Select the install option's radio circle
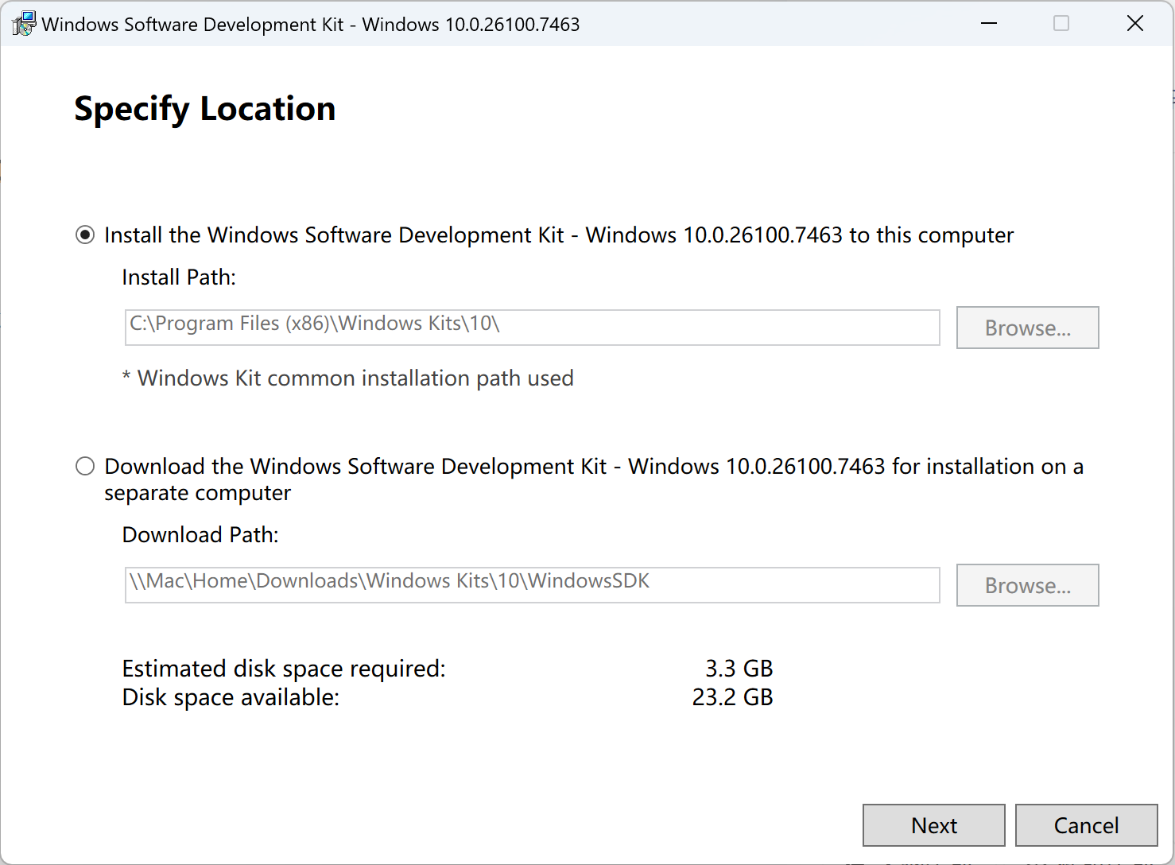This screenshot has width=1175, height=865. coord(85,235)
